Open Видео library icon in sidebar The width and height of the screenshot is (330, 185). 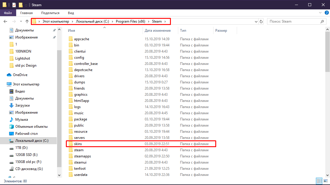[11, 91]
